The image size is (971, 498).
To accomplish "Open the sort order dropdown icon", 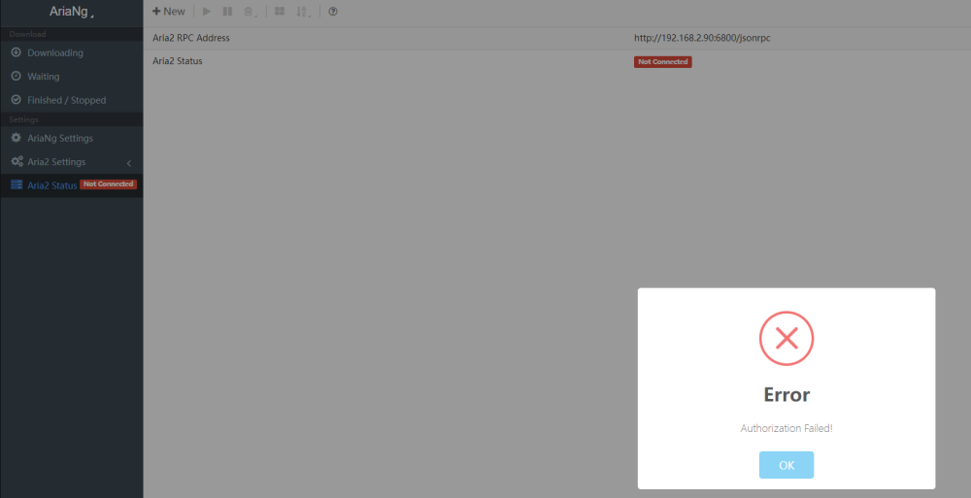I will (303, 12).
